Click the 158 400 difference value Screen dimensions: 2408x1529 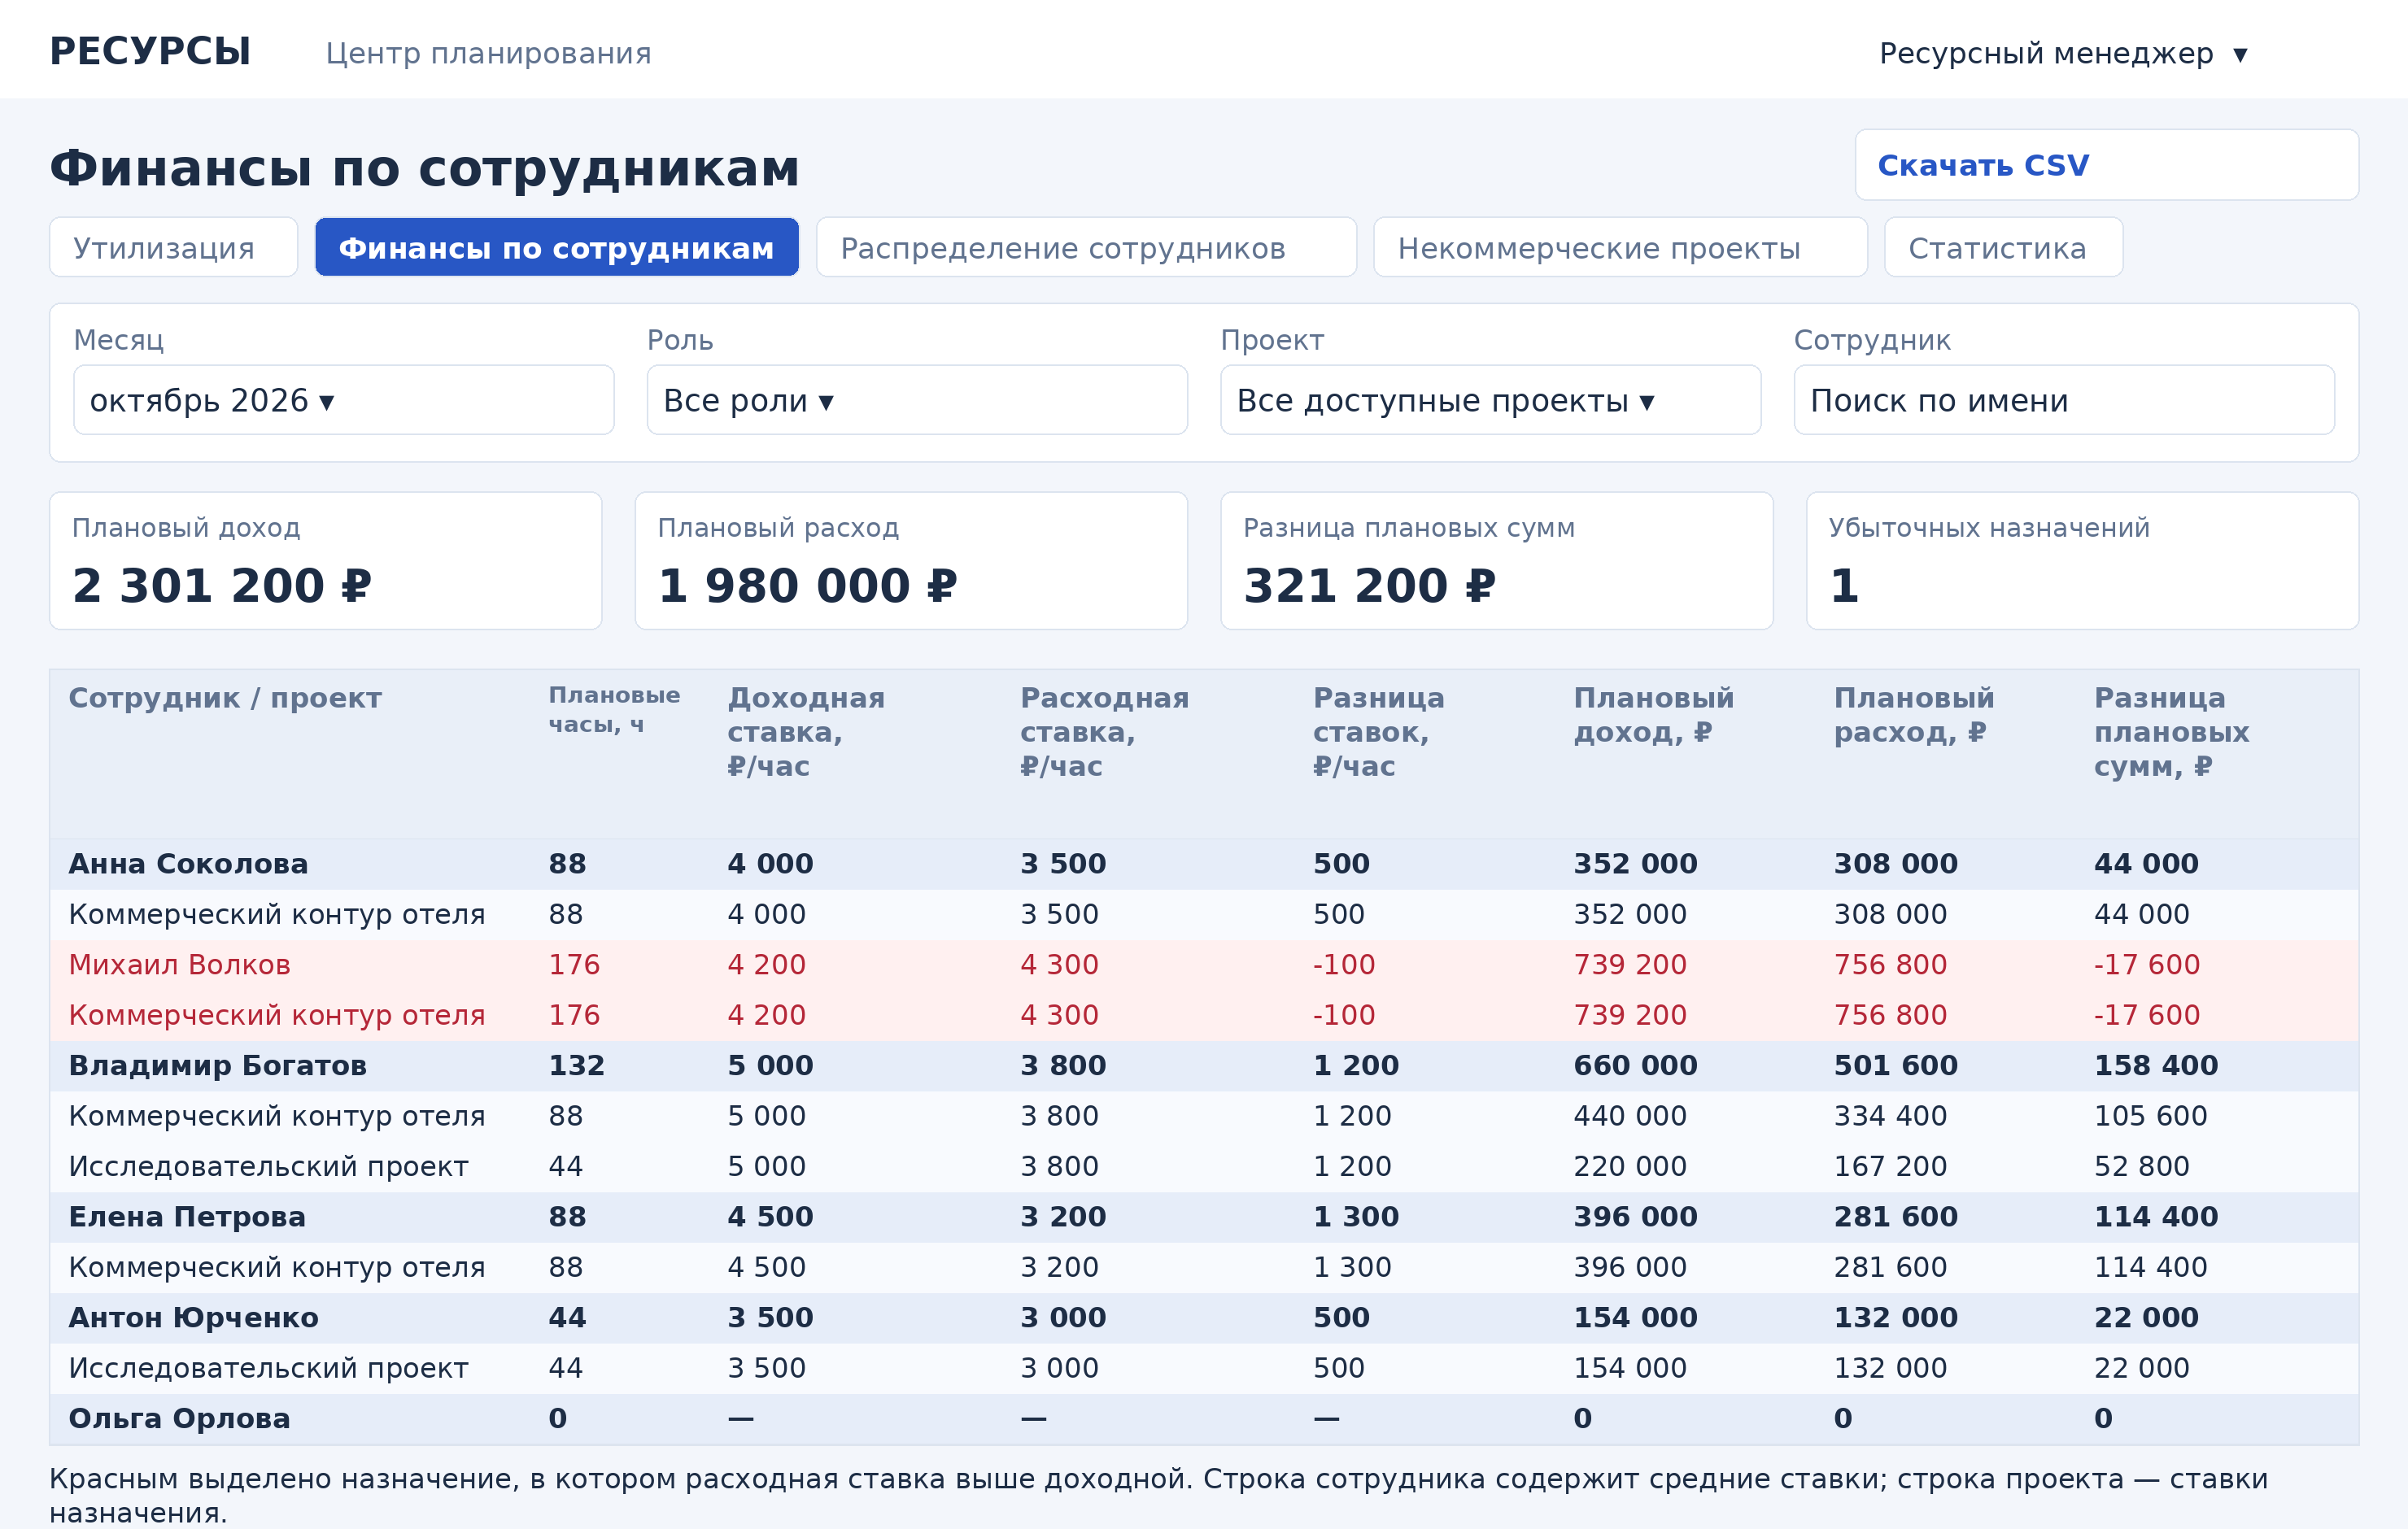[x=2156, y=1066]
